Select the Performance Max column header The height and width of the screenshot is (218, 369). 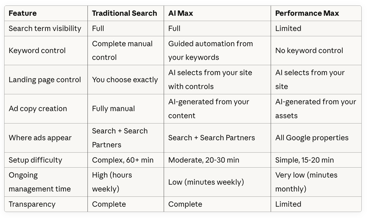coord(307,13)
